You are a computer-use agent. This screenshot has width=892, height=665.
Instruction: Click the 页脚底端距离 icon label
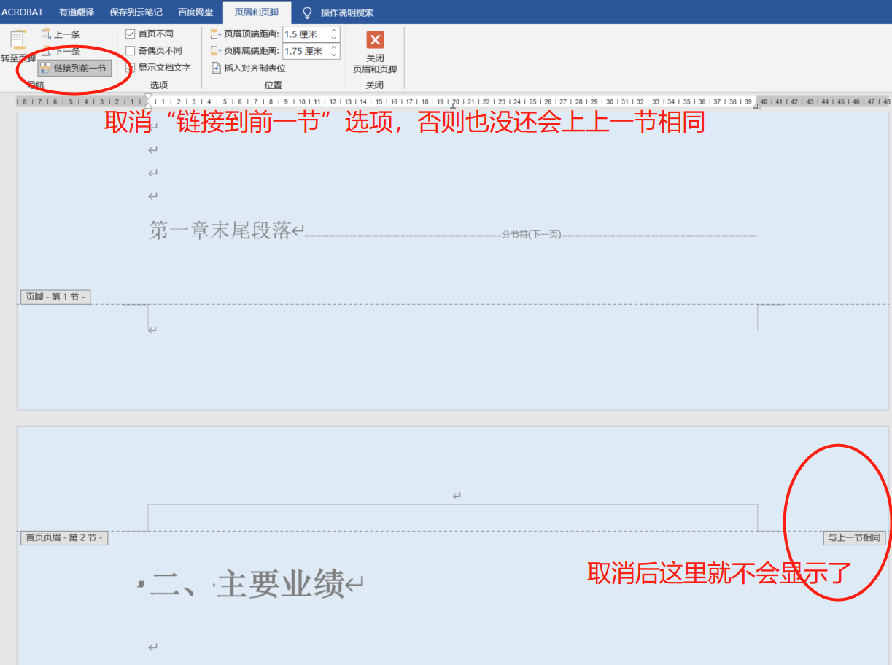click(245, 51)
